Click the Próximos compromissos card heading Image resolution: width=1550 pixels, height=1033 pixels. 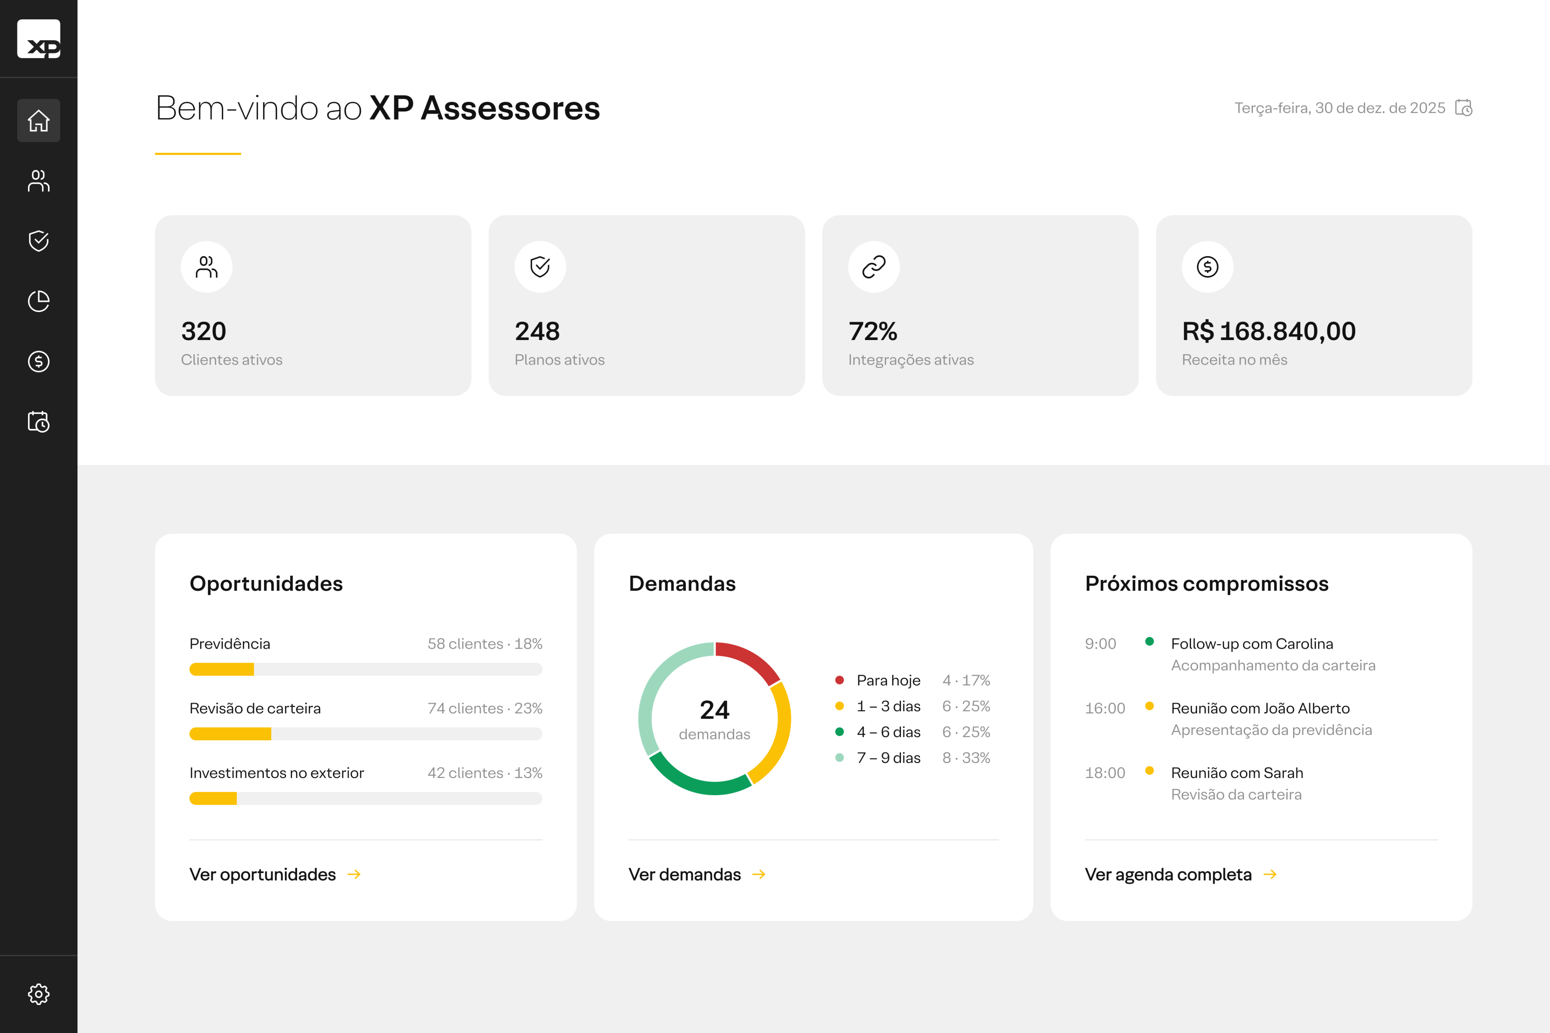click(1207, 584)
